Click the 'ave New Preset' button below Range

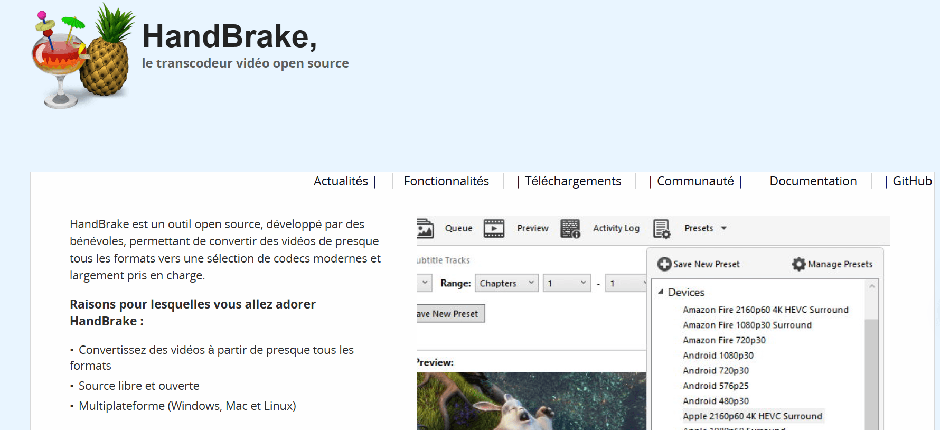[x=450, y=313]
